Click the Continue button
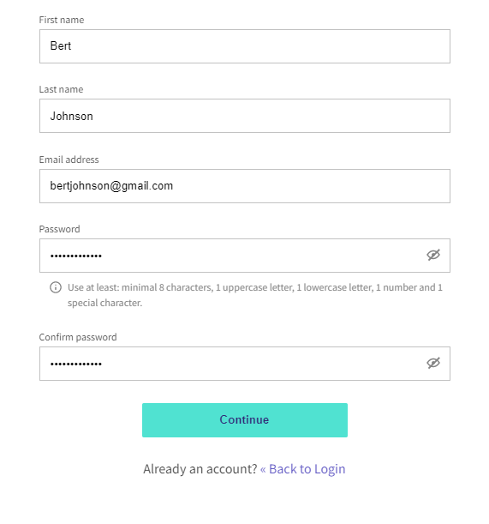The height and width of the screenshot is (524, 489). click(245, 420)
